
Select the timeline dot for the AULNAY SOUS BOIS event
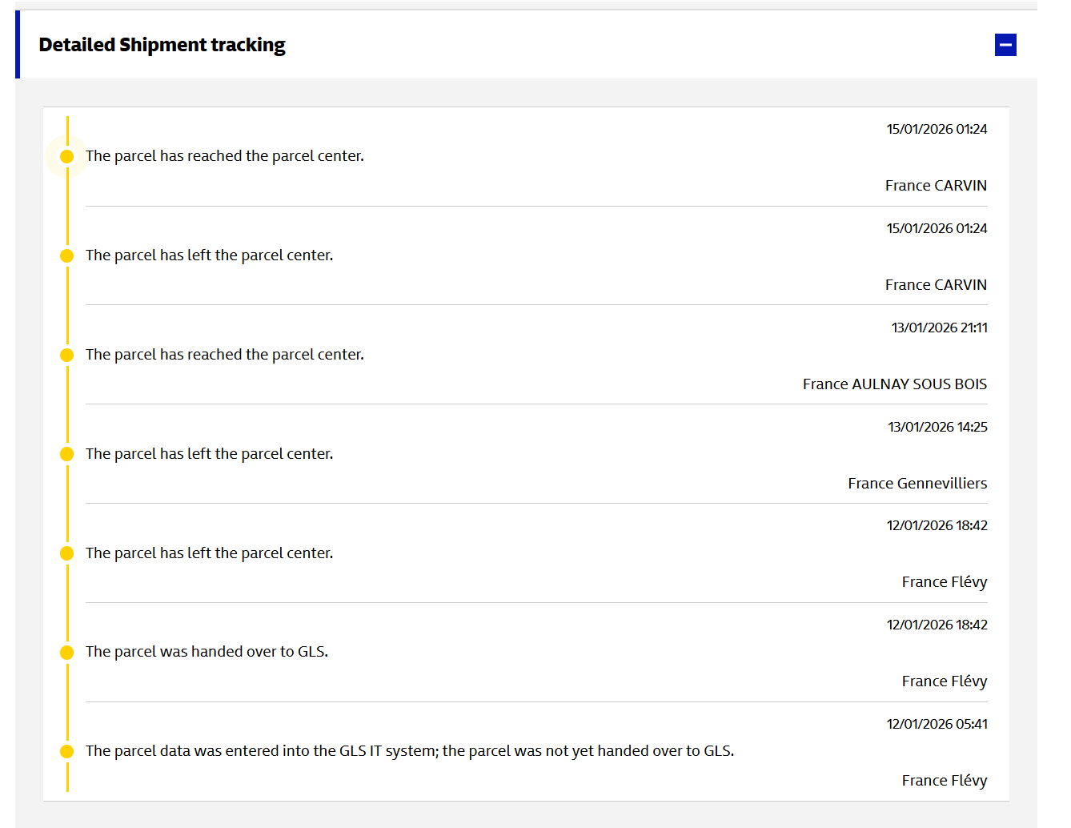coord(67,355)
